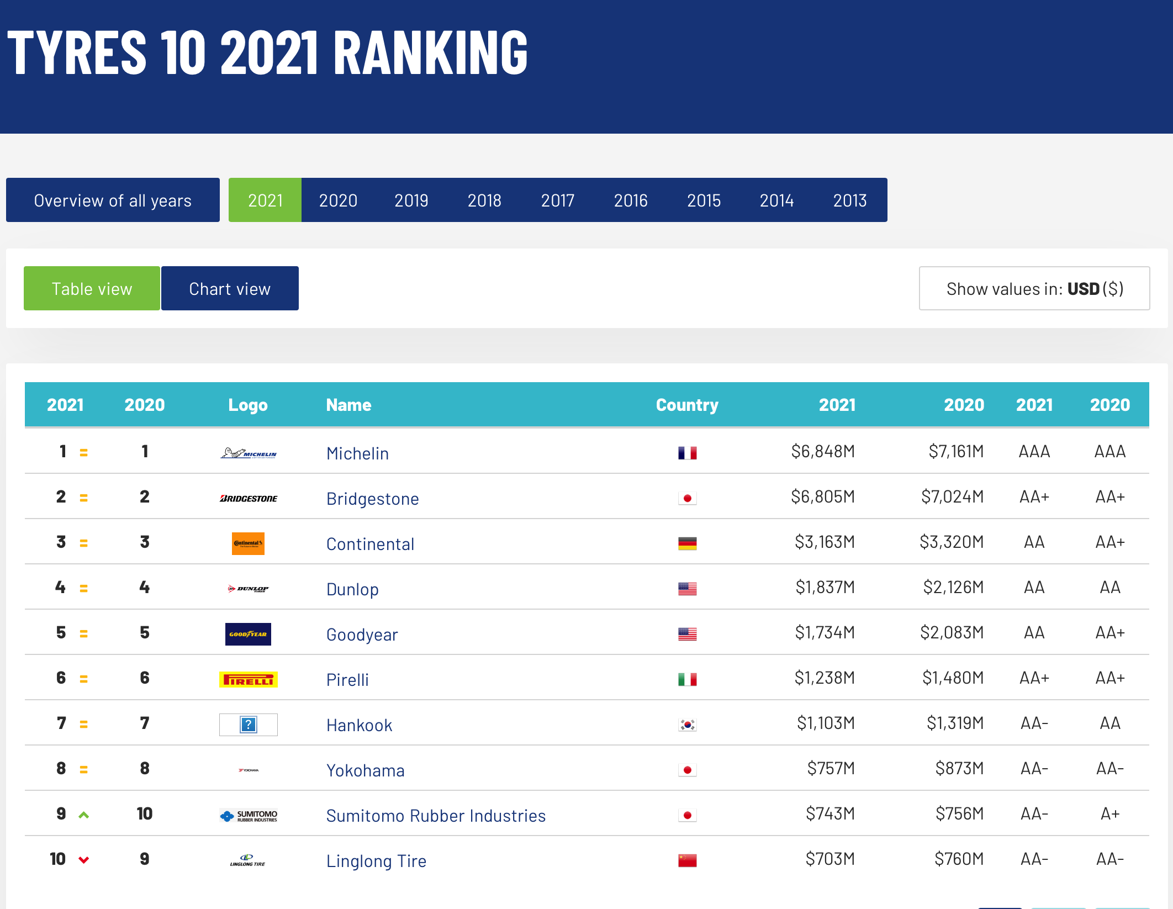Select the 2020 year tab
1173x909 pixels.
tap(338, 200)
